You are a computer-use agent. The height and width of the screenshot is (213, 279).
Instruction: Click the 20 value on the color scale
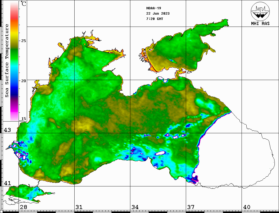point(23,81)
